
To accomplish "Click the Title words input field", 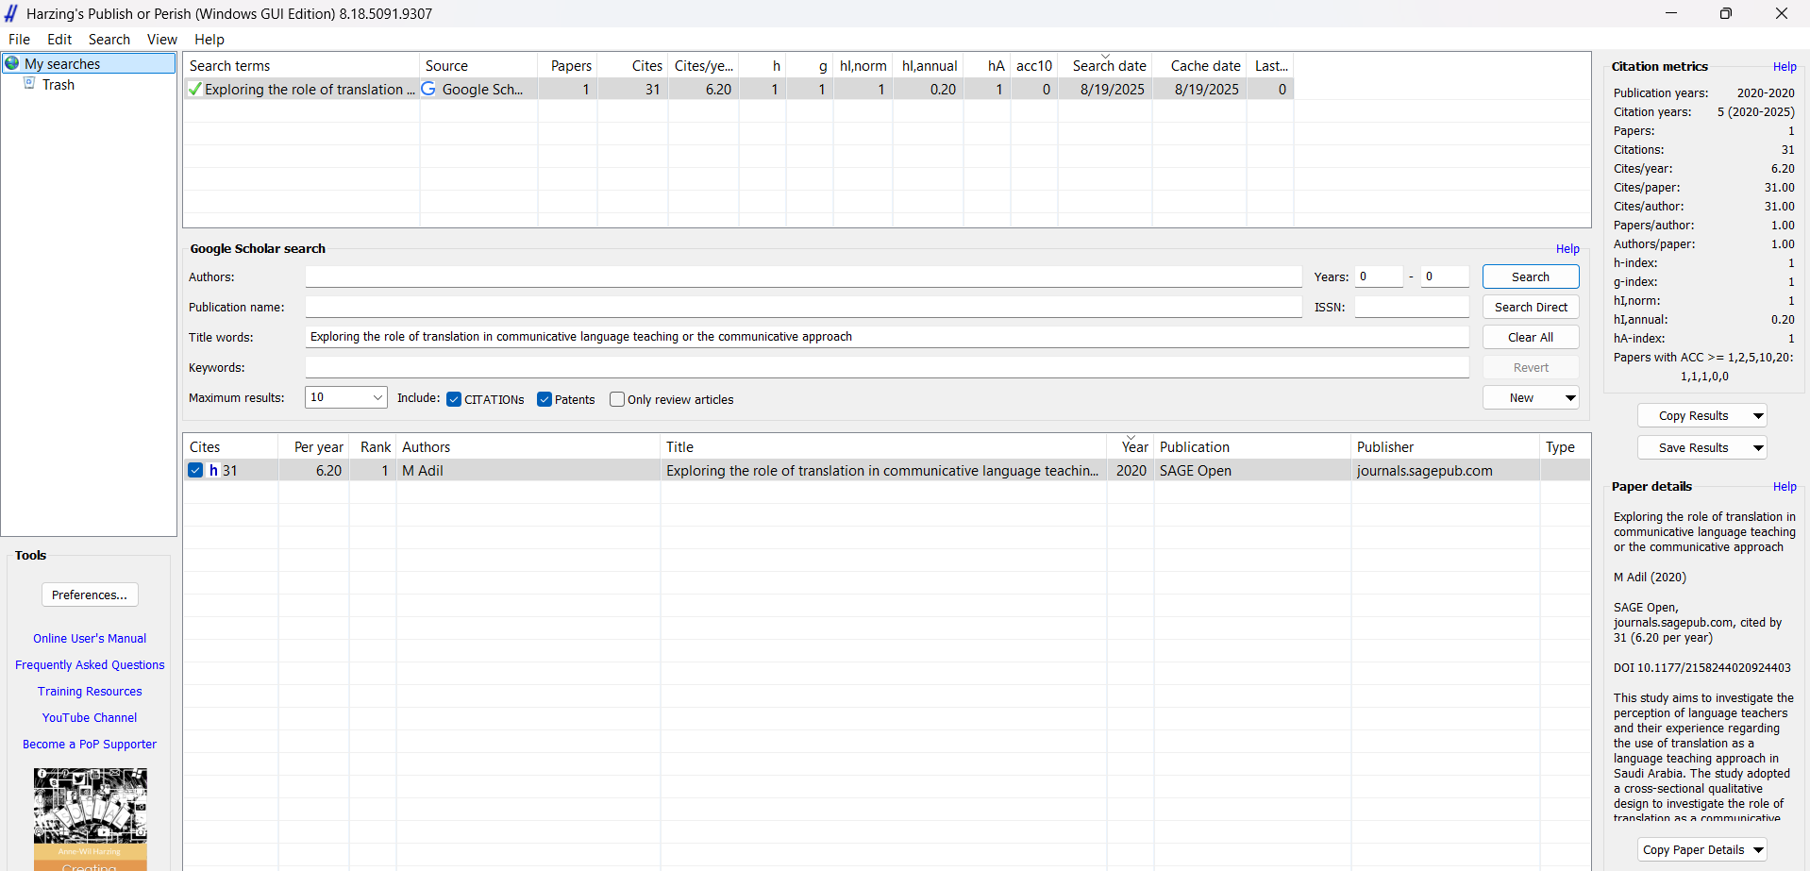I will pyautogui.click(x=887, y=337).
